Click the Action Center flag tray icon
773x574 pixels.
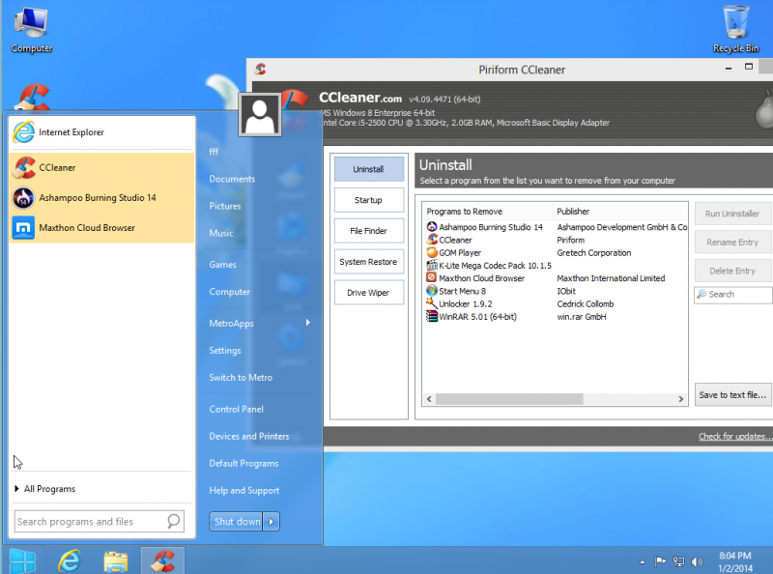(x=660, y=561)
